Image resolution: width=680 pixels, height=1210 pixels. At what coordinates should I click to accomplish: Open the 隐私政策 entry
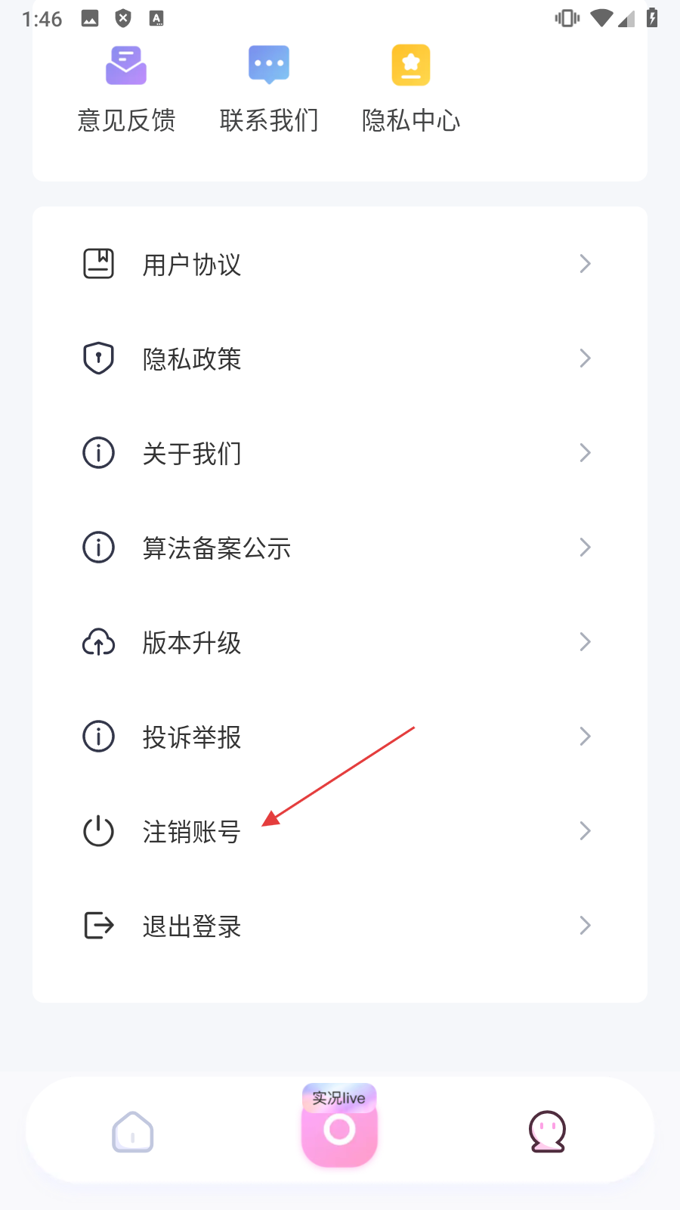(x=192, y=359)
